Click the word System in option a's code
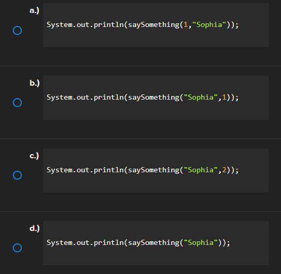The image size is (281, 274). tap(60, 25)
